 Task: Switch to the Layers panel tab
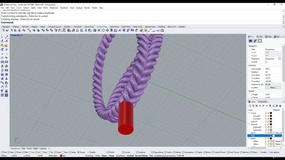pyautogui.click(x=252, y=102)
